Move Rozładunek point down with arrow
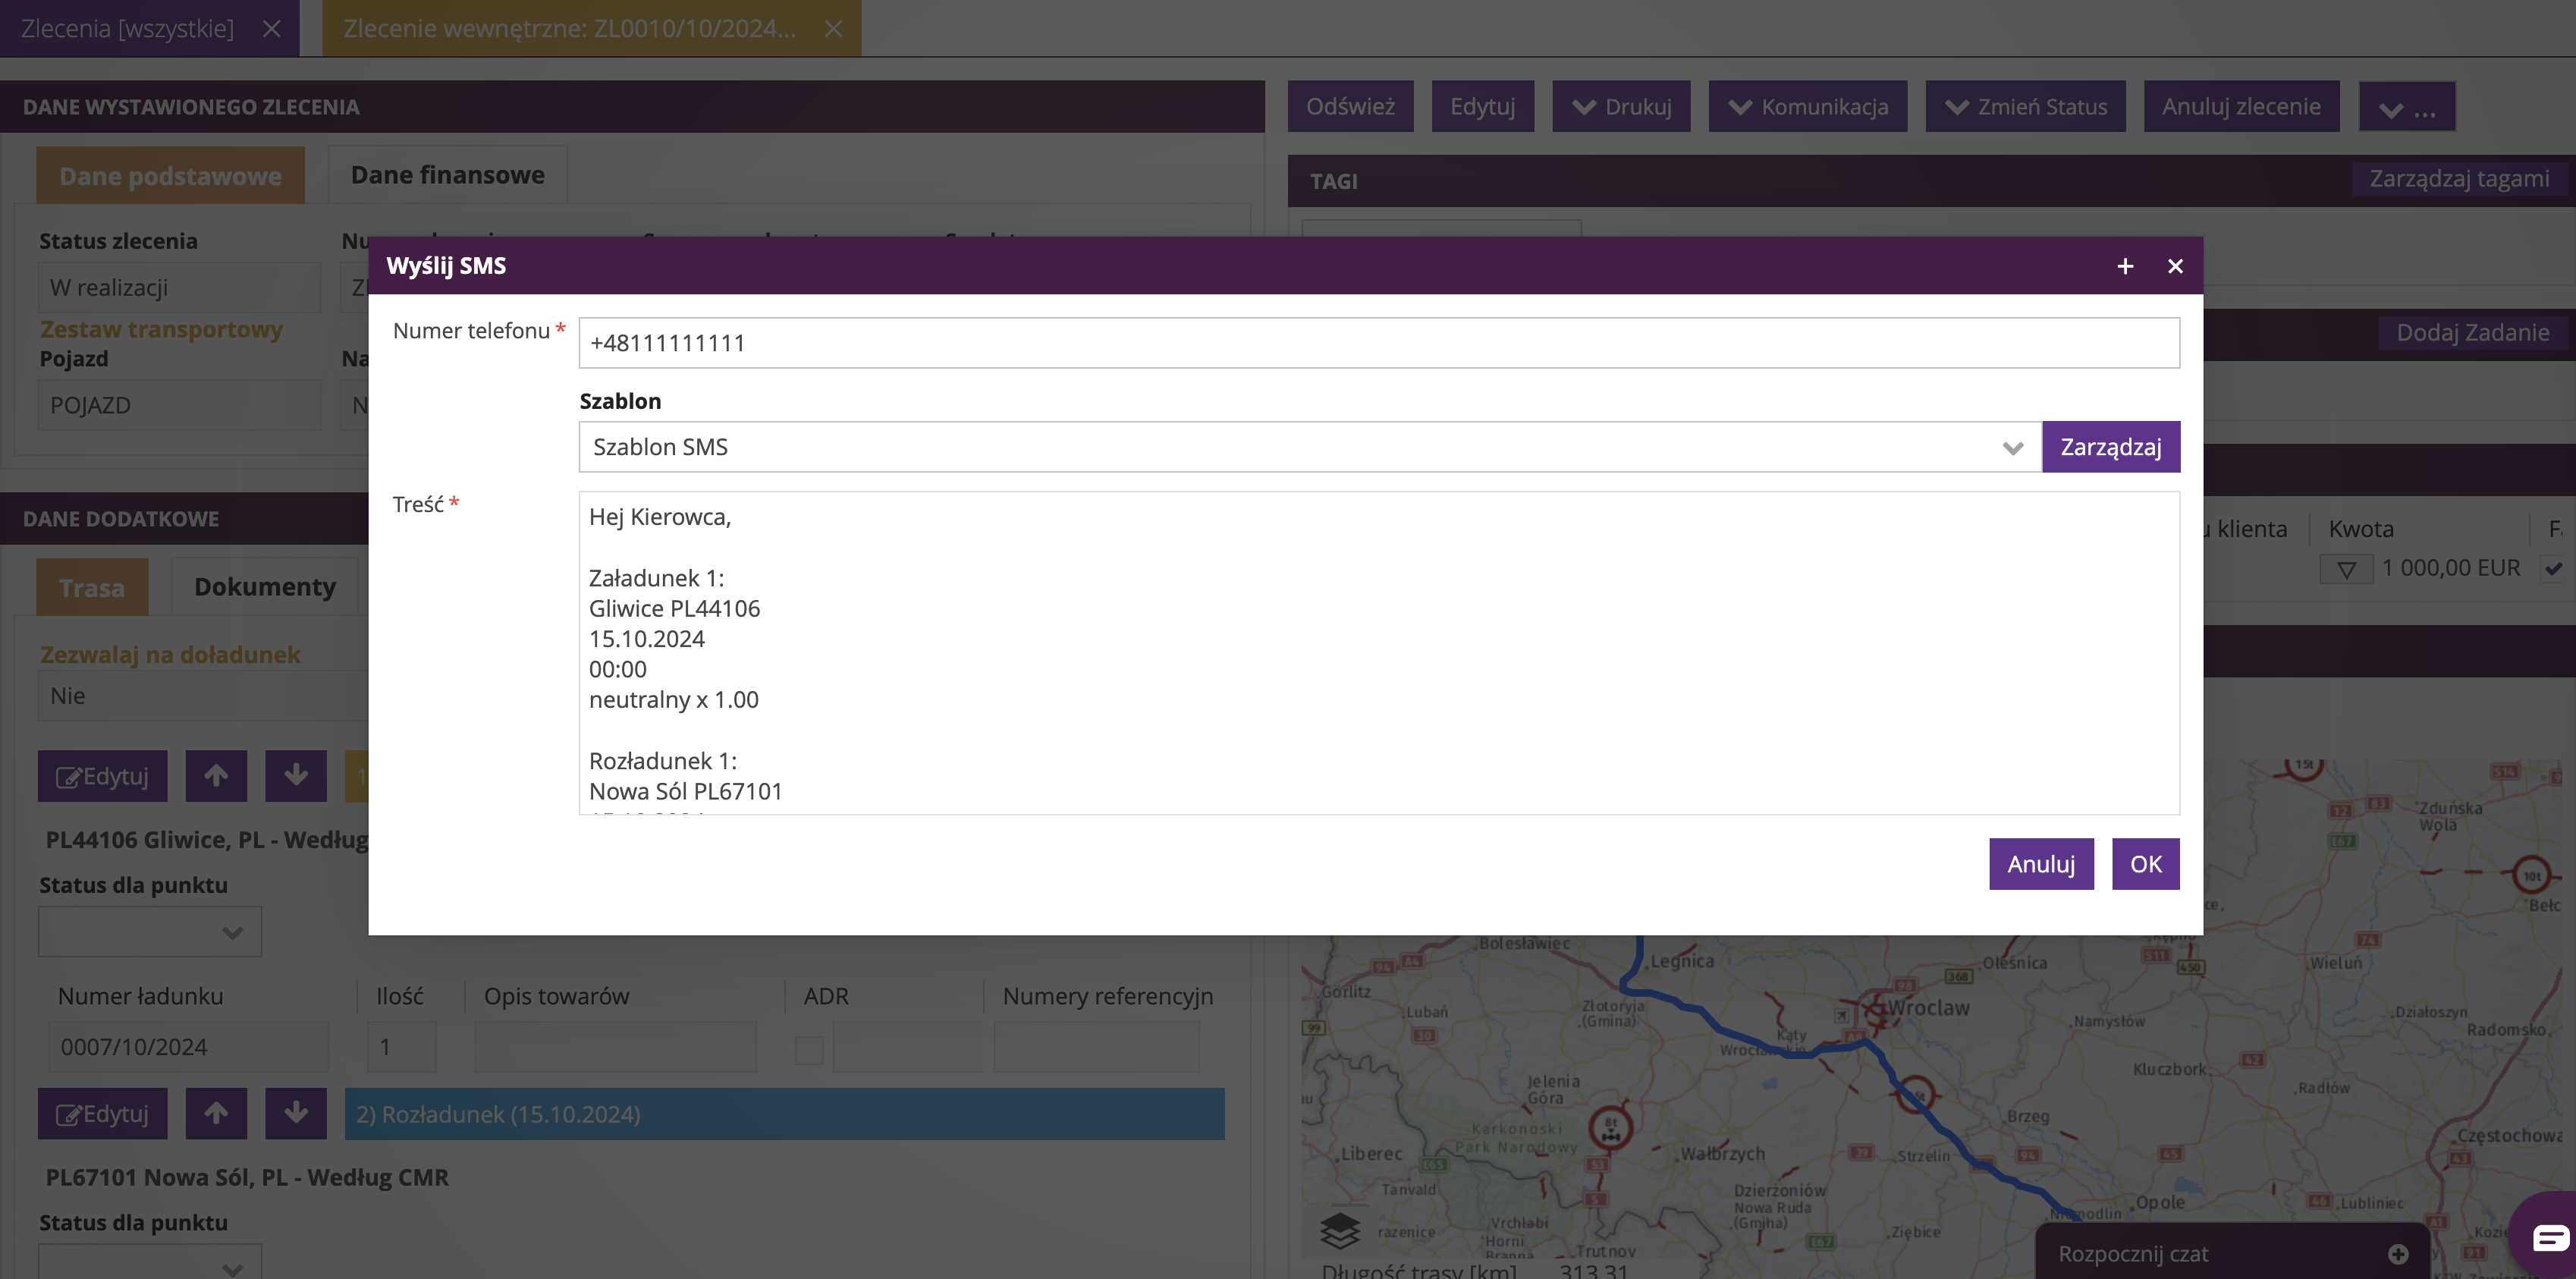 coord(296,1114)
